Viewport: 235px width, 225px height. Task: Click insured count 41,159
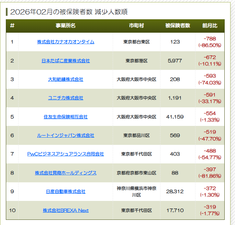click(x=175, y=117)
